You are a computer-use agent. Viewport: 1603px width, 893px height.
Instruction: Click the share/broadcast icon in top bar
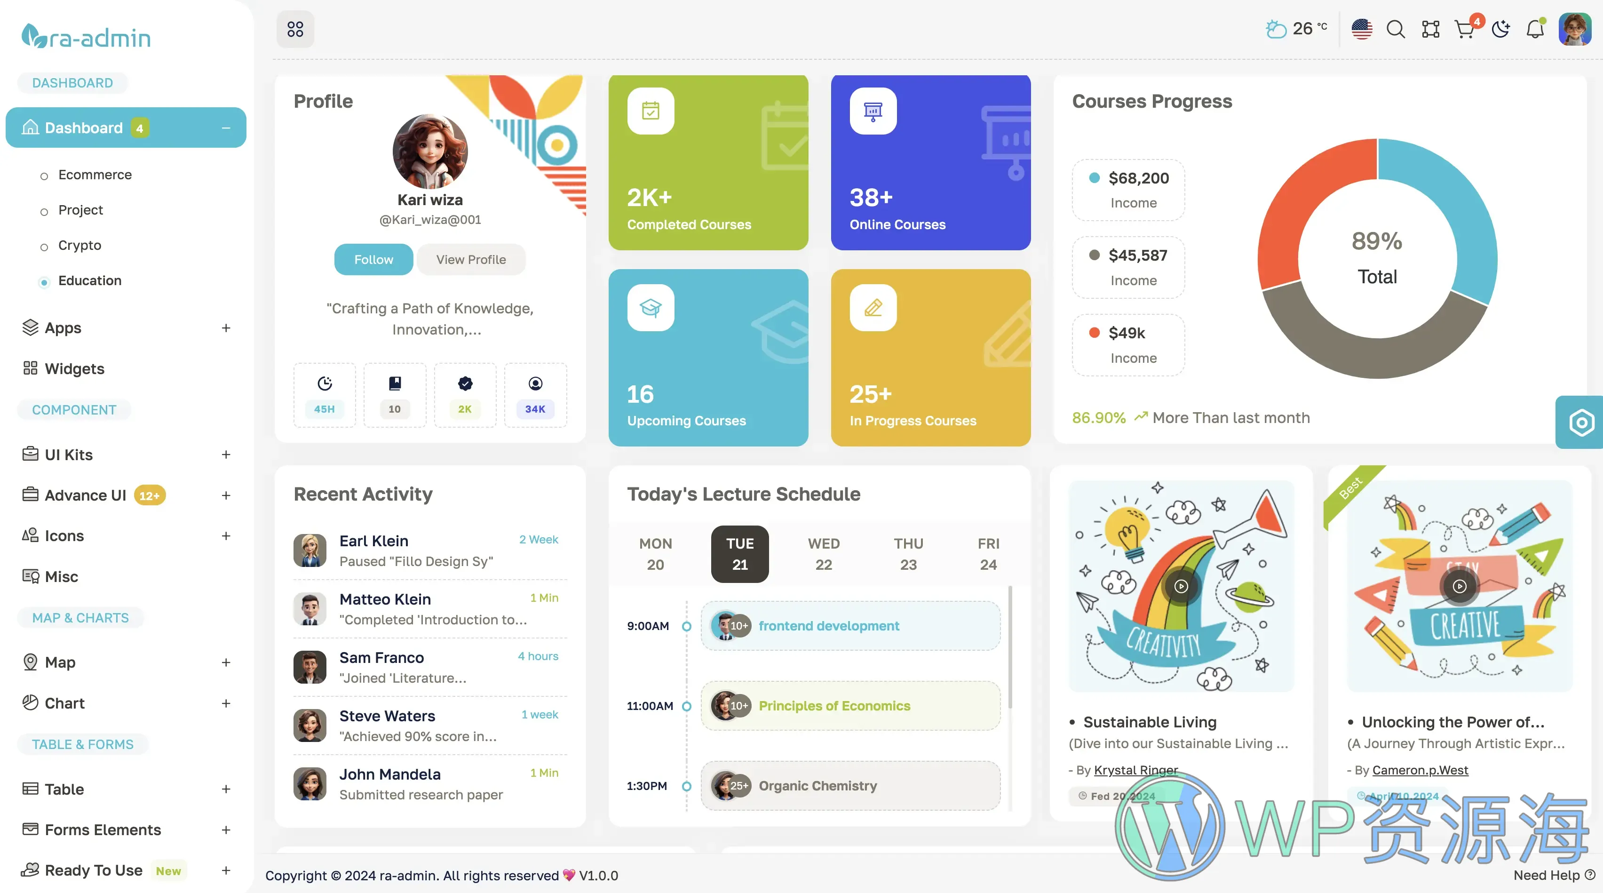point(1429,26)
